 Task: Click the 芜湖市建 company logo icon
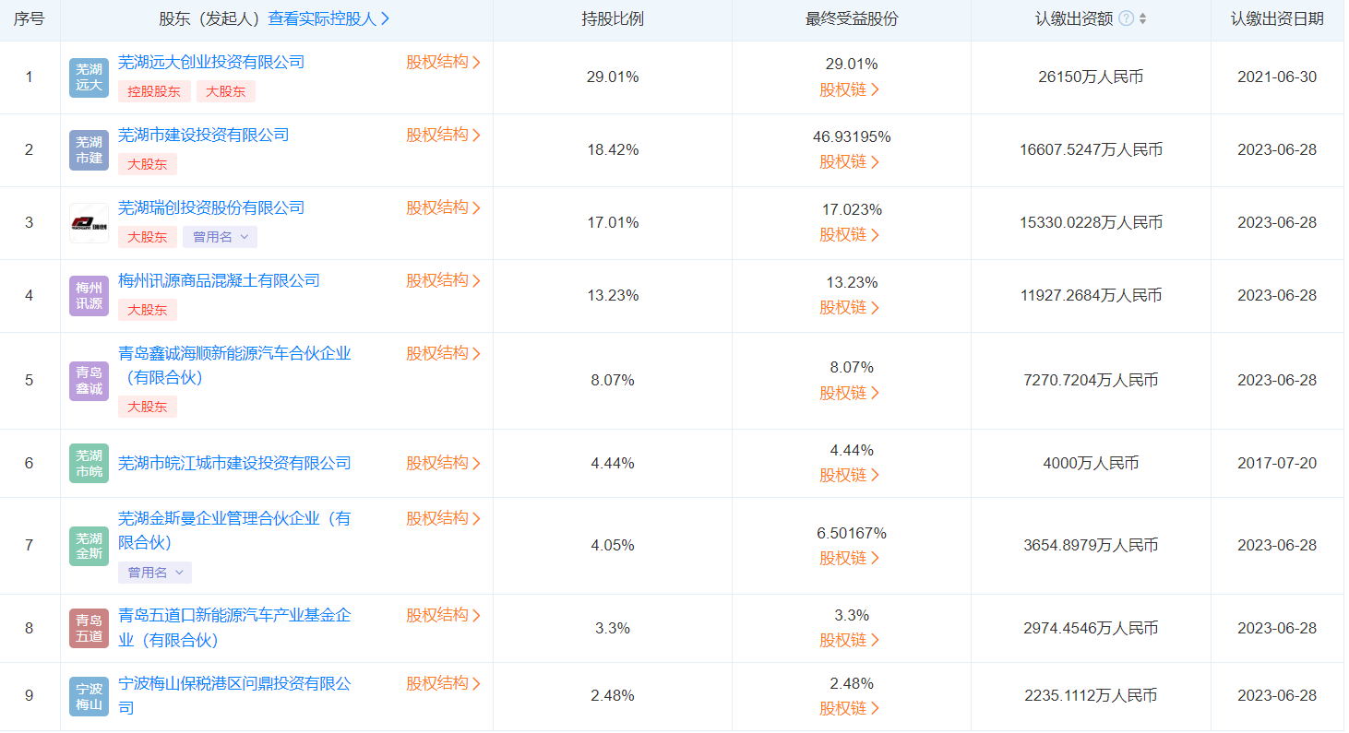pyautogui.click(x=89, y=150)
